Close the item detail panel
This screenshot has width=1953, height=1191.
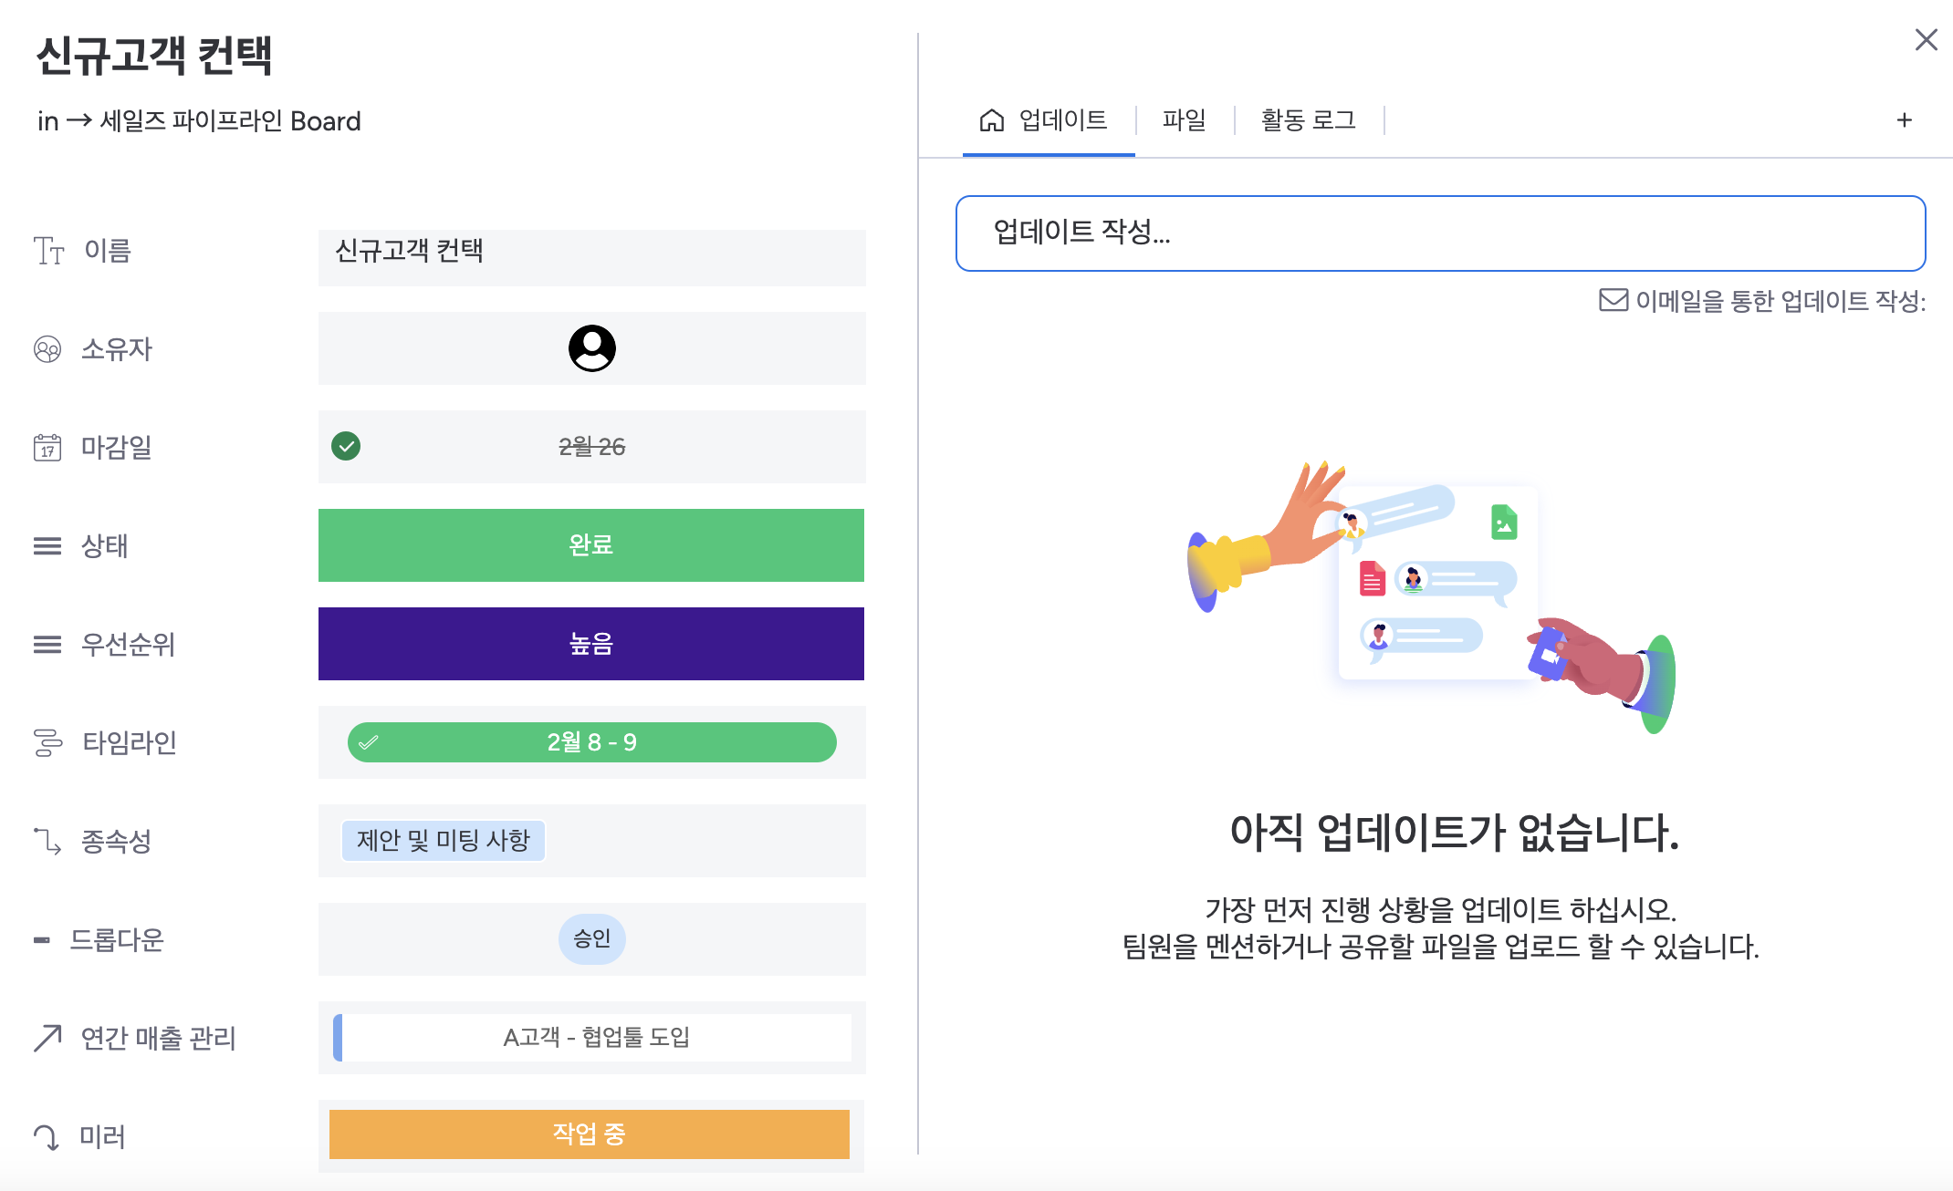pos(1926,39)
